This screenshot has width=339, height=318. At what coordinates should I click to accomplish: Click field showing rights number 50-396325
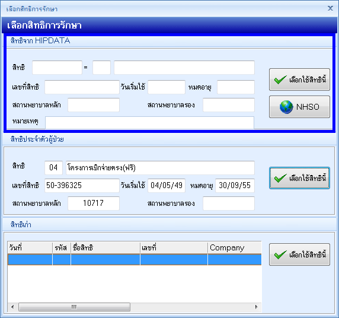coord(82,186)
